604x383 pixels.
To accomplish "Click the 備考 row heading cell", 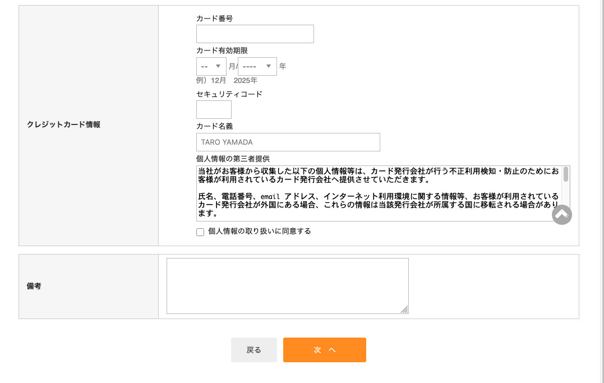I will click(34, 287).
